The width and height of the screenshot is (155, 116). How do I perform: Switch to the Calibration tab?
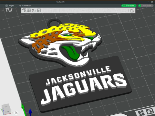coord(25,5)
